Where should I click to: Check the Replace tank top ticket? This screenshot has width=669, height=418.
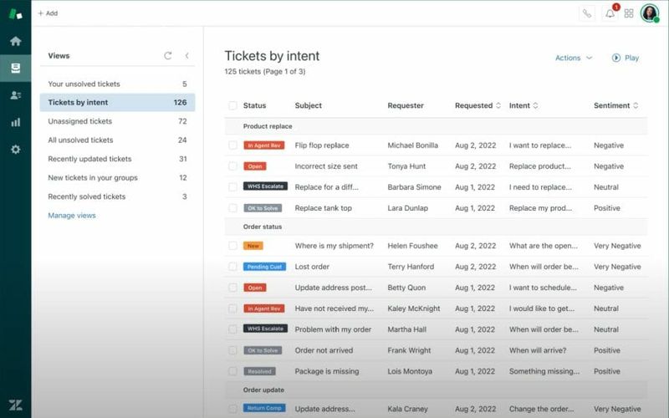pyautogui.click(x=232, y=208)
